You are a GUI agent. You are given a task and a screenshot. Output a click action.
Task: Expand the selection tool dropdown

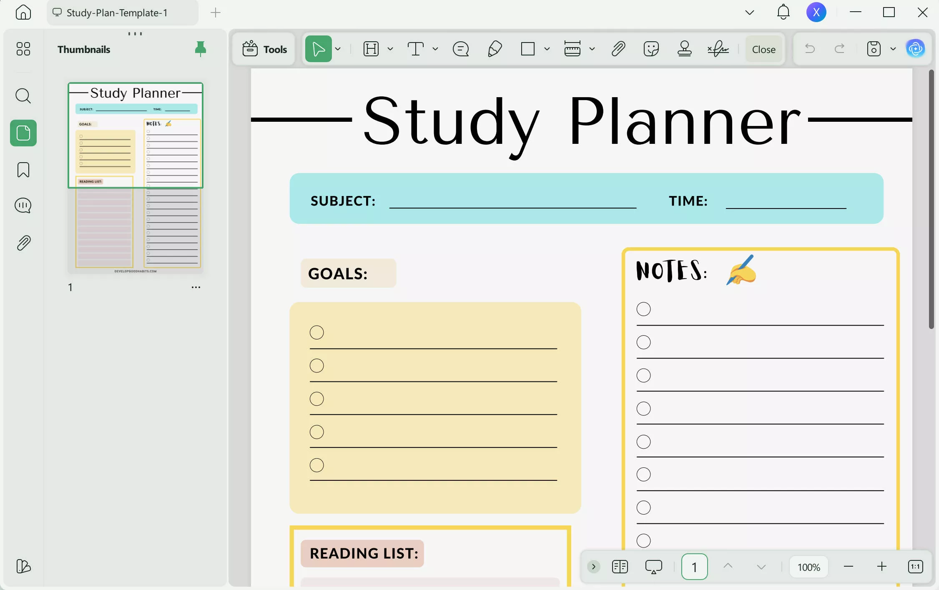tap(338, 49)
